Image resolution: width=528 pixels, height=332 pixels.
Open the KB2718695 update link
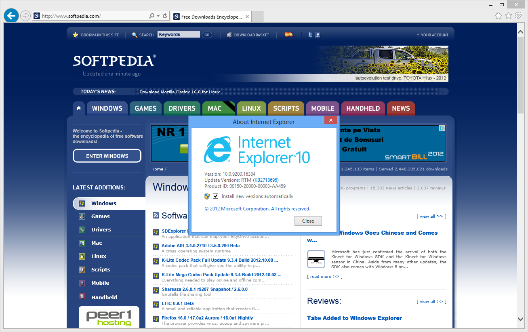266,180
